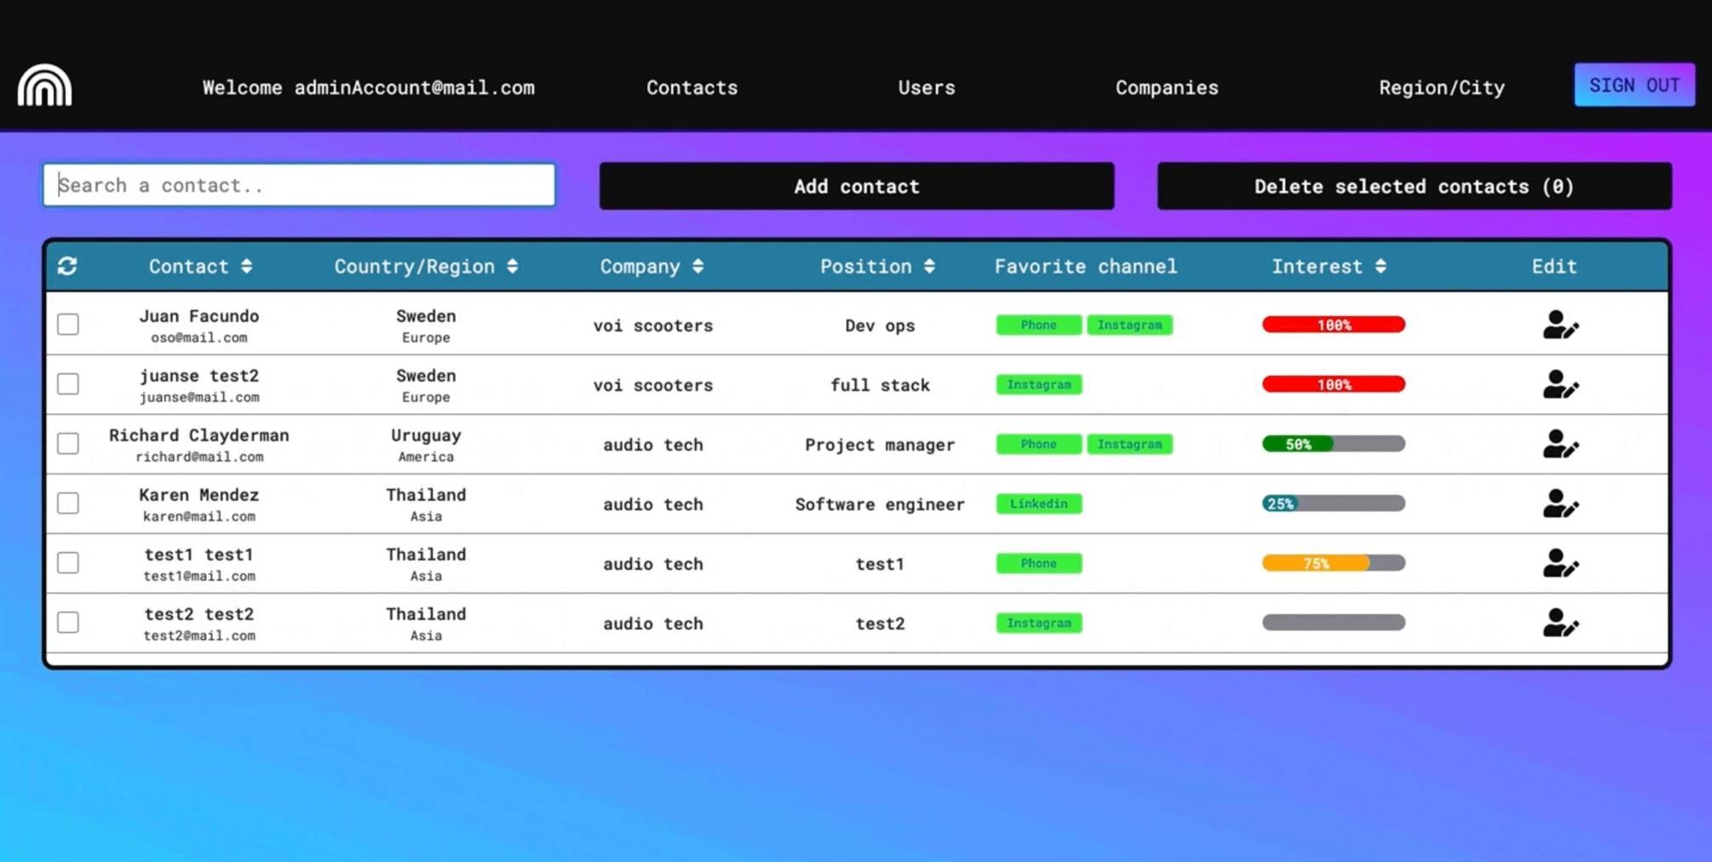Sort by Country/Region column arrows
1712x862 pixels.
(x=512, y=267)
